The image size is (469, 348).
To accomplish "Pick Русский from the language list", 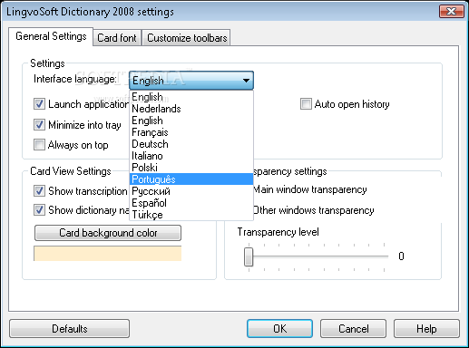I will click(191, 191).
